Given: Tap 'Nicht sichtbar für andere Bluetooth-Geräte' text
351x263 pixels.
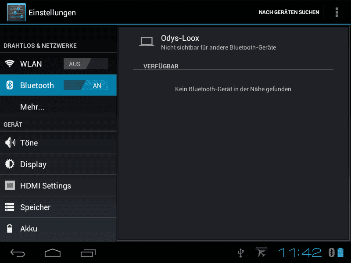Looking at the screenshot, I should point(218,47).
